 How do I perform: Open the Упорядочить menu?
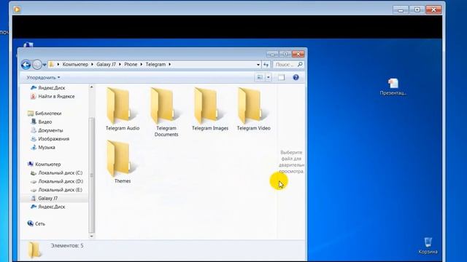click(x=43, y=78)
